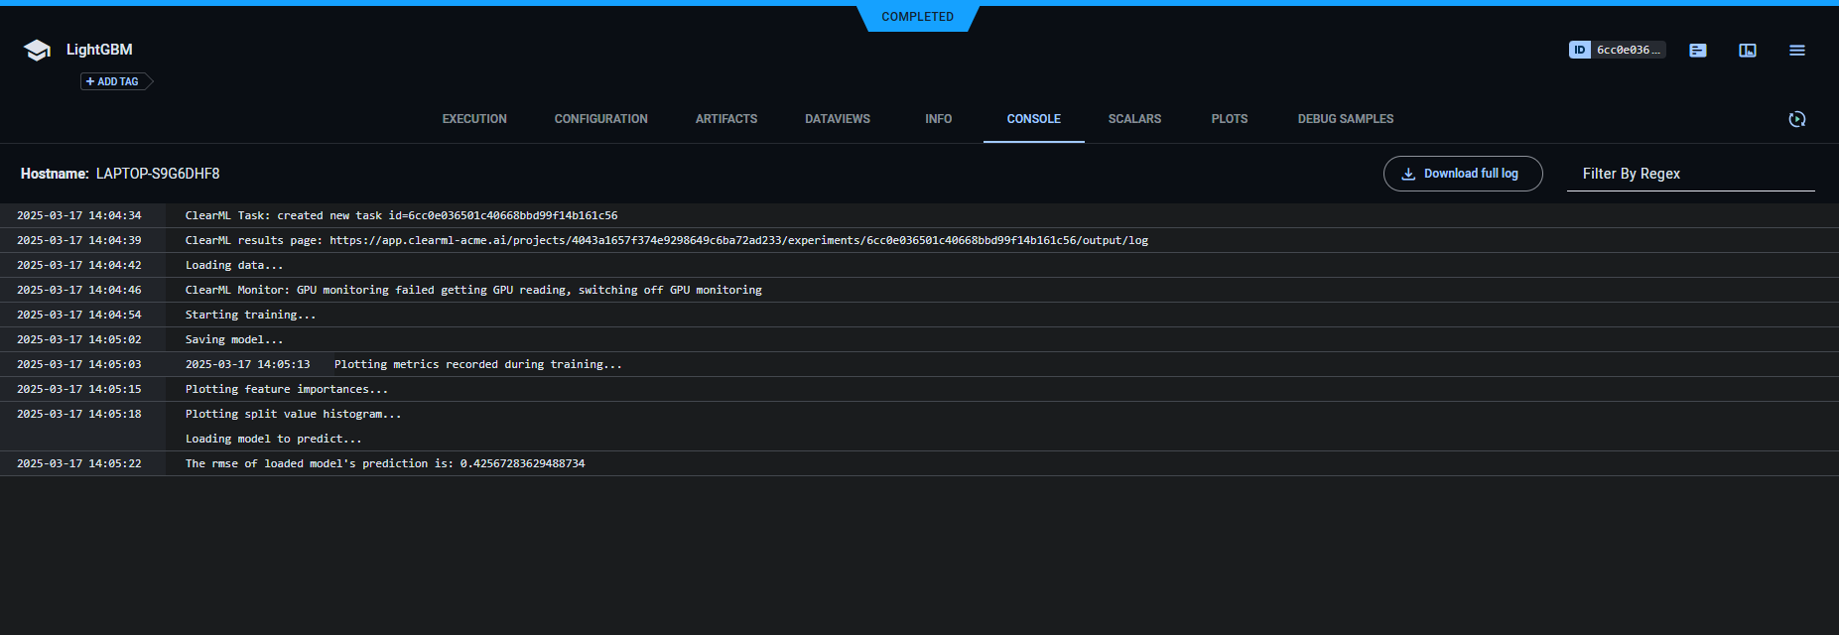Click the LightGBM experiment title

tap(99, 50)
